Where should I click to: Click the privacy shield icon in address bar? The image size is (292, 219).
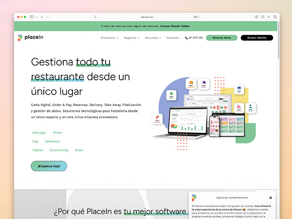[x=95, y=17]
